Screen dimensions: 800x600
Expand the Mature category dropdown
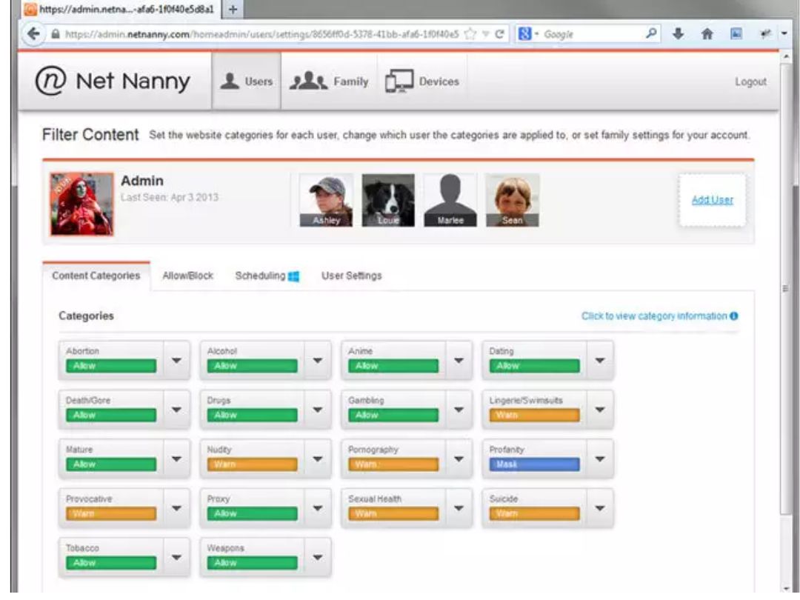point(176,459)
